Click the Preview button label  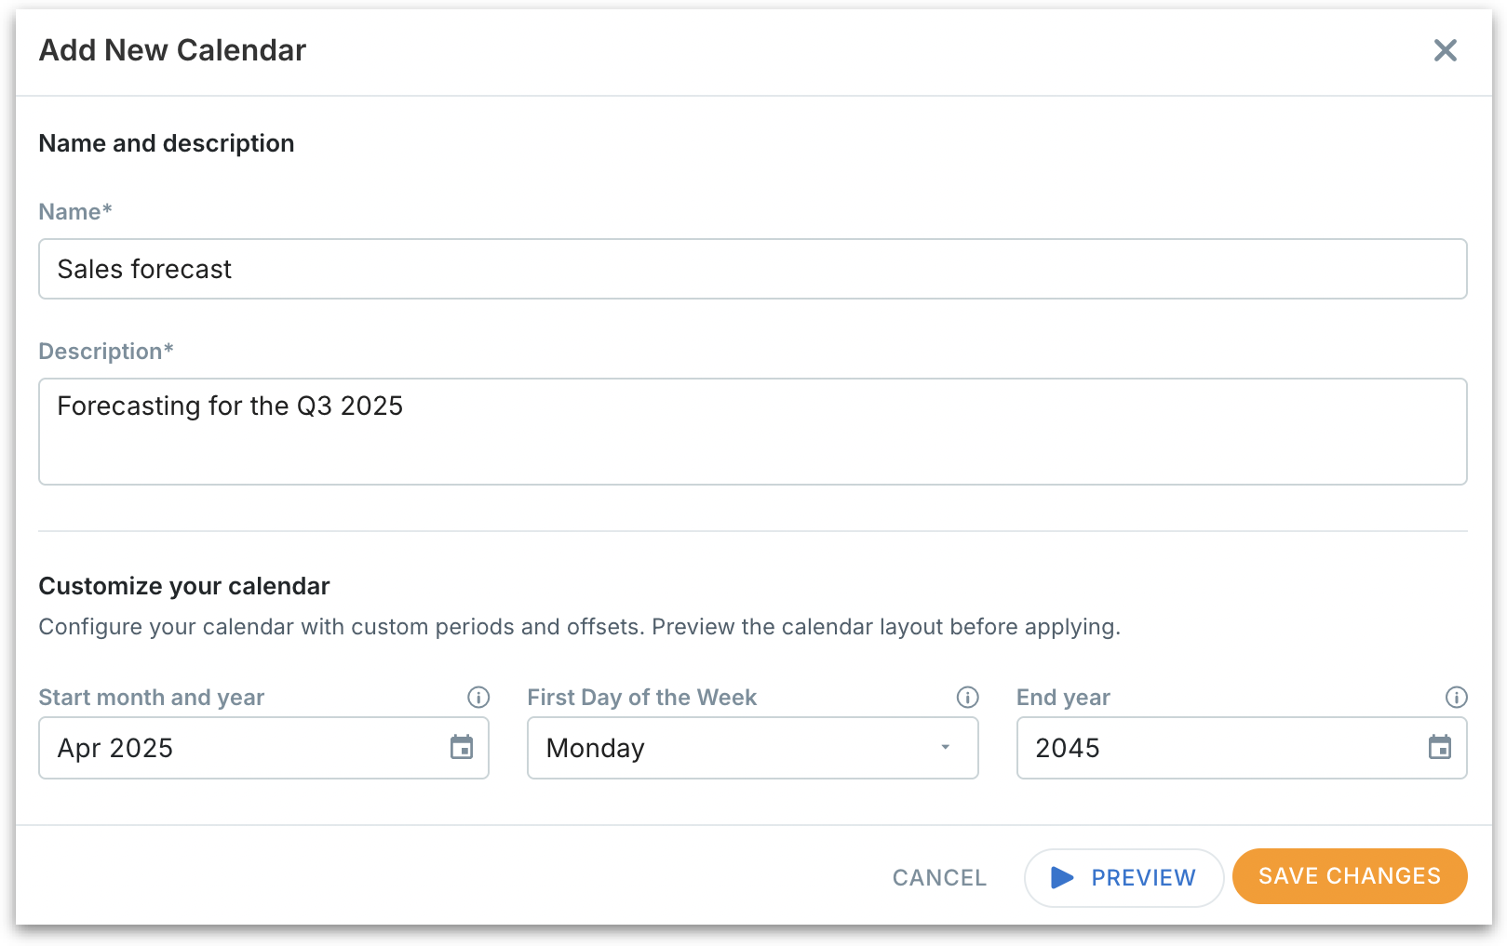tap(1143, 877)
